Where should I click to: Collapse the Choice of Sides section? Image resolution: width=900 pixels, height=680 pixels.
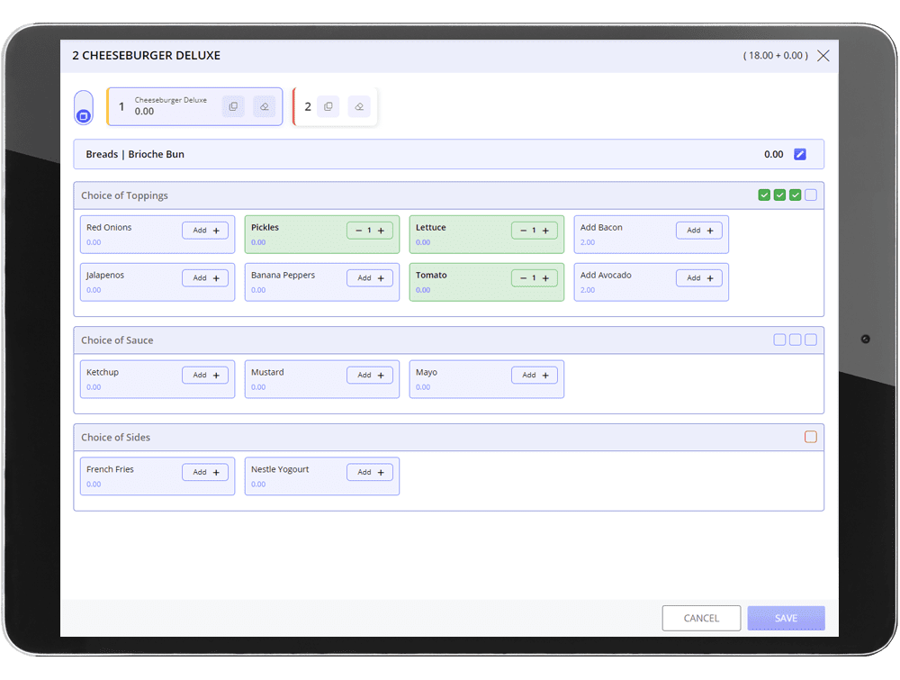pos(360,437)
